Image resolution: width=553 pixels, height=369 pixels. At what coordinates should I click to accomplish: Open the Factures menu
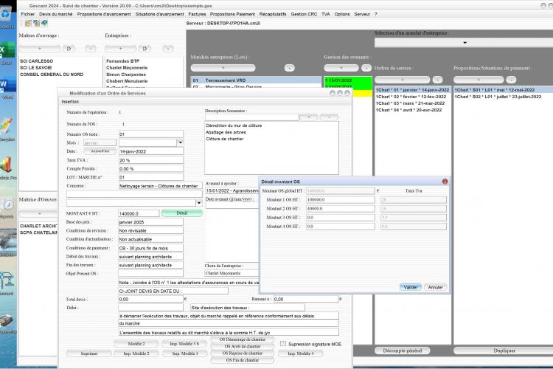(x=197, y=14)
